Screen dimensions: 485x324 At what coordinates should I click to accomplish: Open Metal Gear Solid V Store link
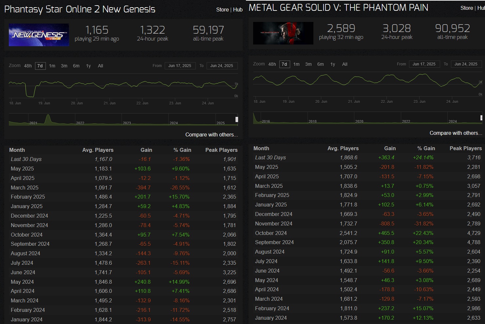(x=467, y=8)
